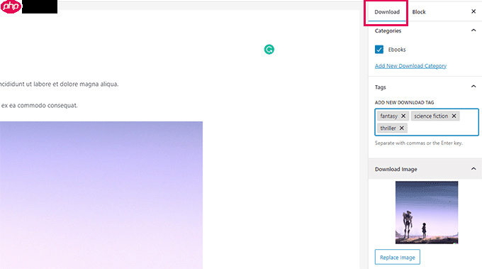This screenshot has height=269, width=482.
Task: Switch to the Download tab
Action: [387, 12]
